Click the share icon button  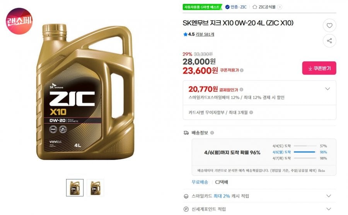[329, 41]
